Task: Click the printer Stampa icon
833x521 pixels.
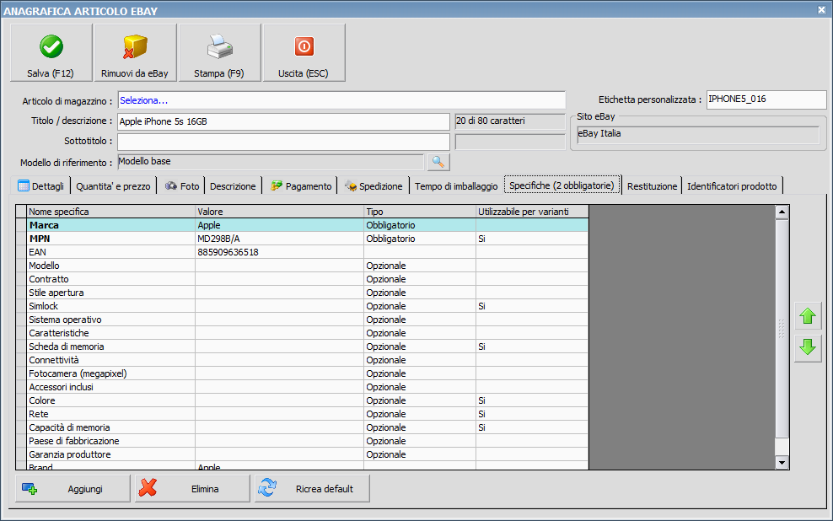Action: click(219, 46)
